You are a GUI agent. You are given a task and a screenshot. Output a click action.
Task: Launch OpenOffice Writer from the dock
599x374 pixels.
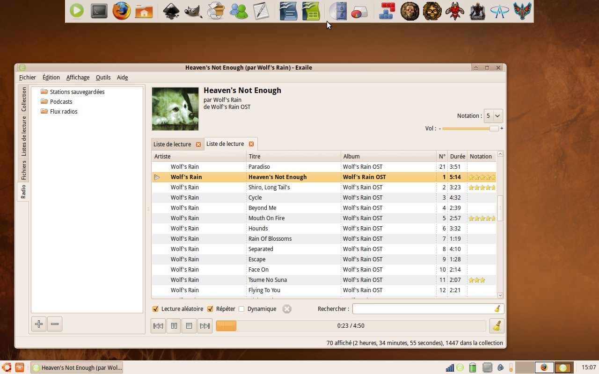point(288,11)
